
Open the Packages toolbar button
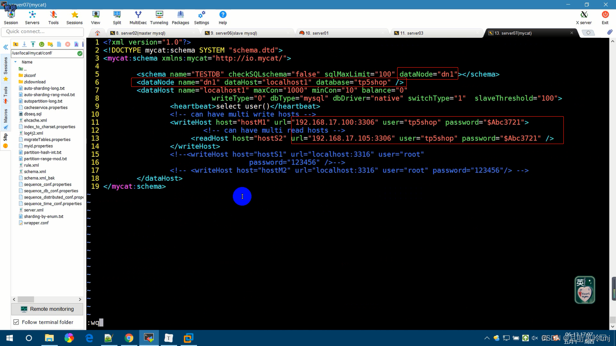(181, 17)
